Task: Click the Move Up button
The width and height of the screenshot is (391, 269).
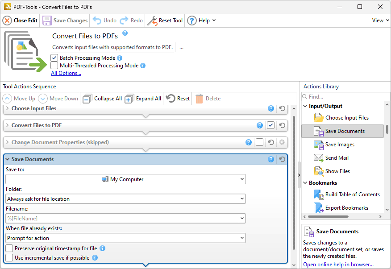Action: pyautogui.click(x=19, y=99)
